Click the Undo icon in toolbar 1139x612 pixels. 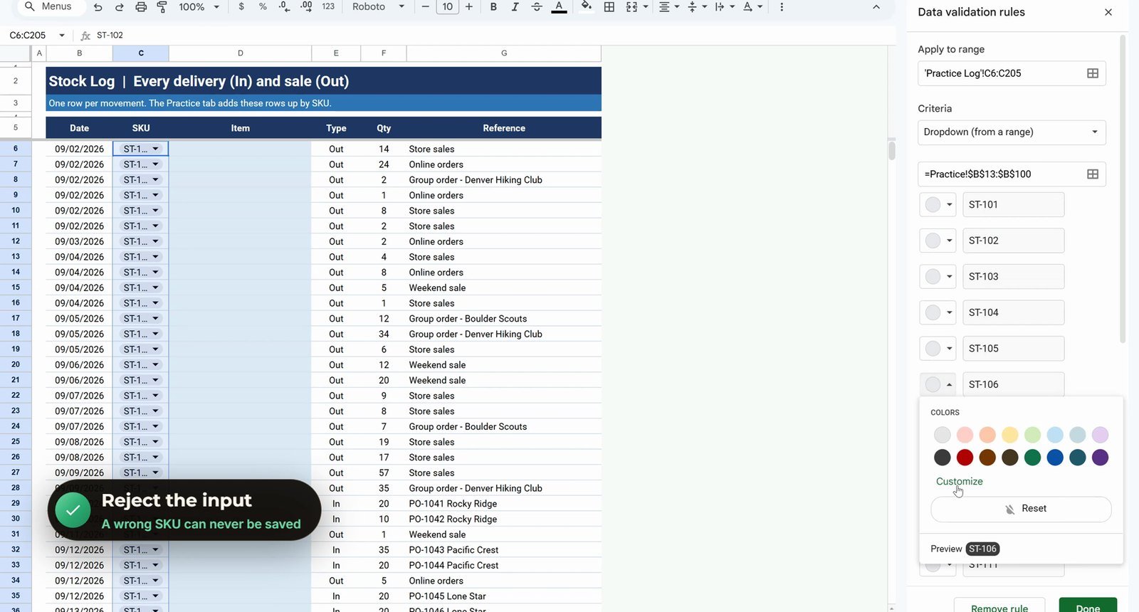click(98, 7)
